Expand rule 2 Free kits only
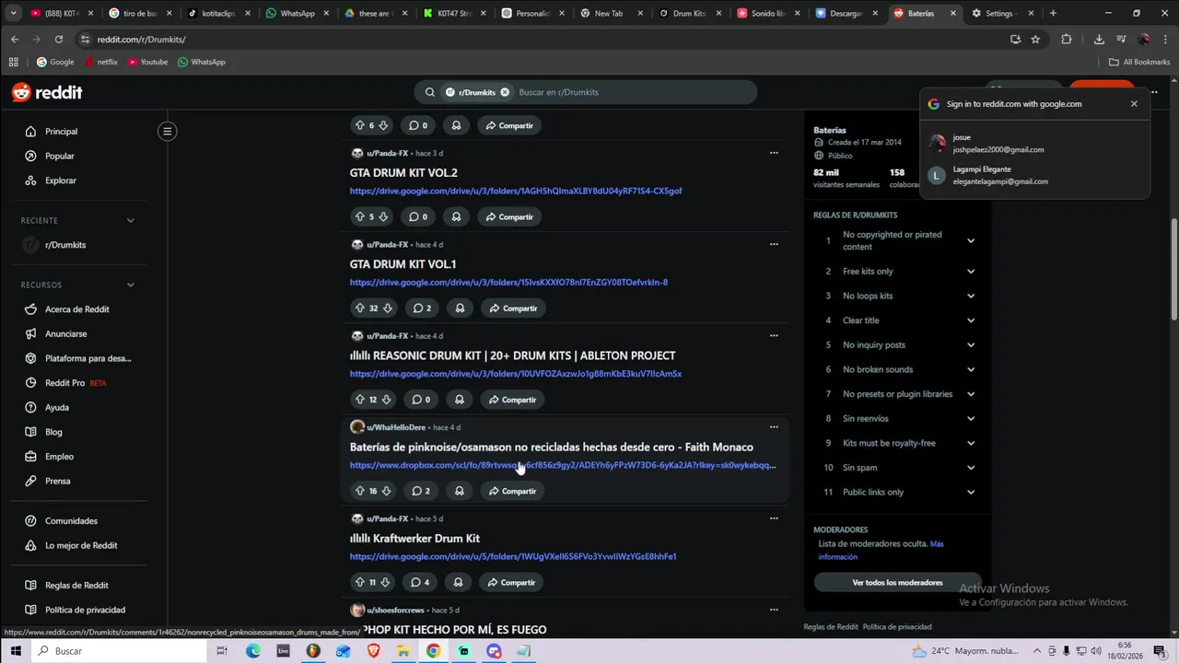Image resolution: width=1179 pixels, height=663 pixels. pos(970,272)
